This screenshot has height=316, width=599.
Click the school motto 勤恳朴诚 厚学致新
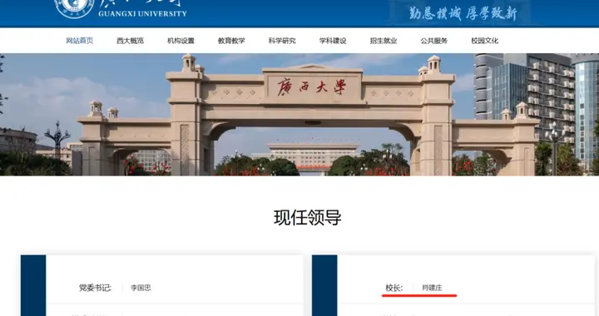pos(463,13)
